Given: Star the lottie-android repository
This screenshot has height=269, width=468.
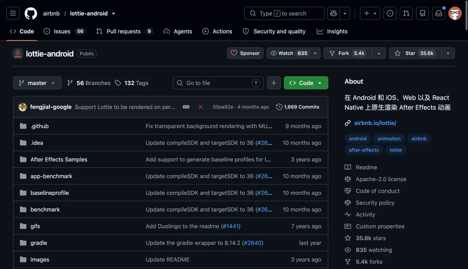Looking at the screenshot, I should point(415,53).
